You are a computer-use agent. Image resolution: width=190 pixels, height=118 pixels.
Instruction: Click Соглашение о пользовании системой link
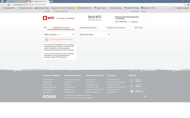point(78,95)
